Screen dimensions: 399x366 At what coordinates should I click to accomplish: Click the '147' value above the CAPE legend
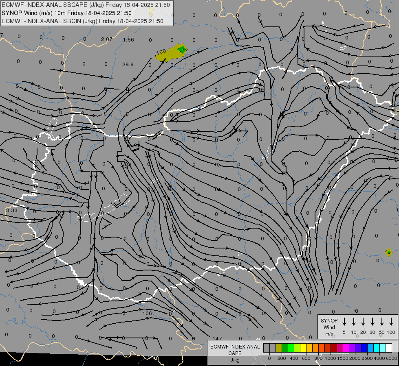coord(217,338)
